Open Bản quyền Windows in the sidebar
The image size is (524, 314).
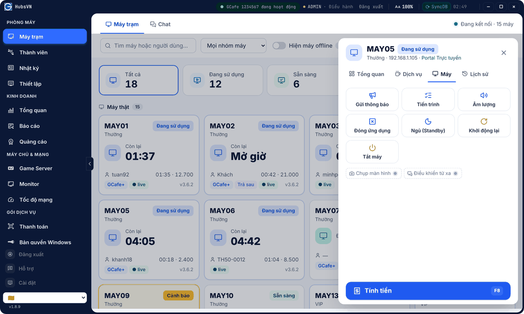(x=45, y=242)
